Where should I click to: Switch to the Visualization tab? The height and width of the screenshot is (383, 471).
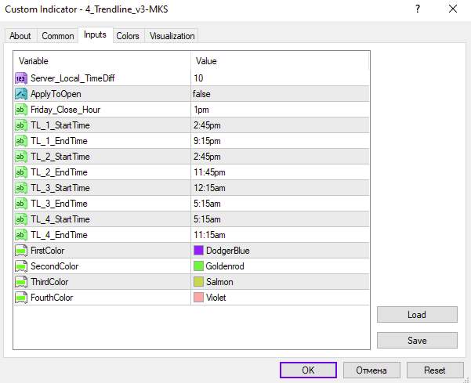172,36
